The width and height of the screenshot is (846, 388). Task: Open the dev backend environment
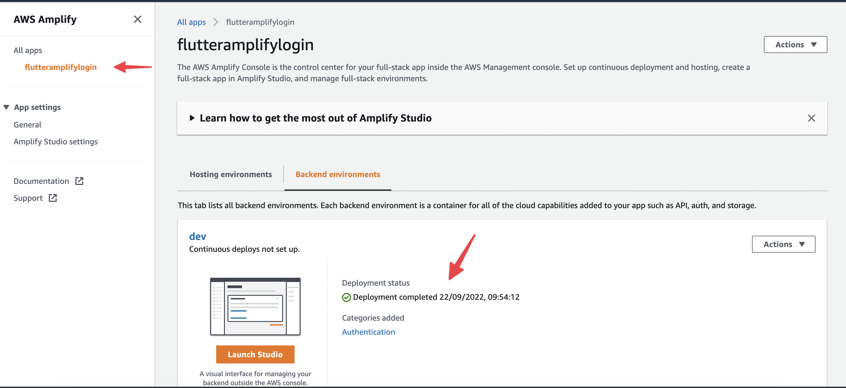coord(197,236)
